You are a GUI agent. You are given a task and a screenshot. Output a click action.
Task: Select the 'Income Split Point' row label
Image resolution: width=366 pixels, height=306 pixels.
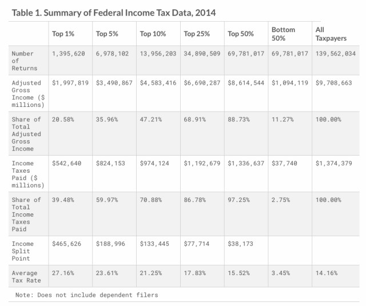pos(23,251)
